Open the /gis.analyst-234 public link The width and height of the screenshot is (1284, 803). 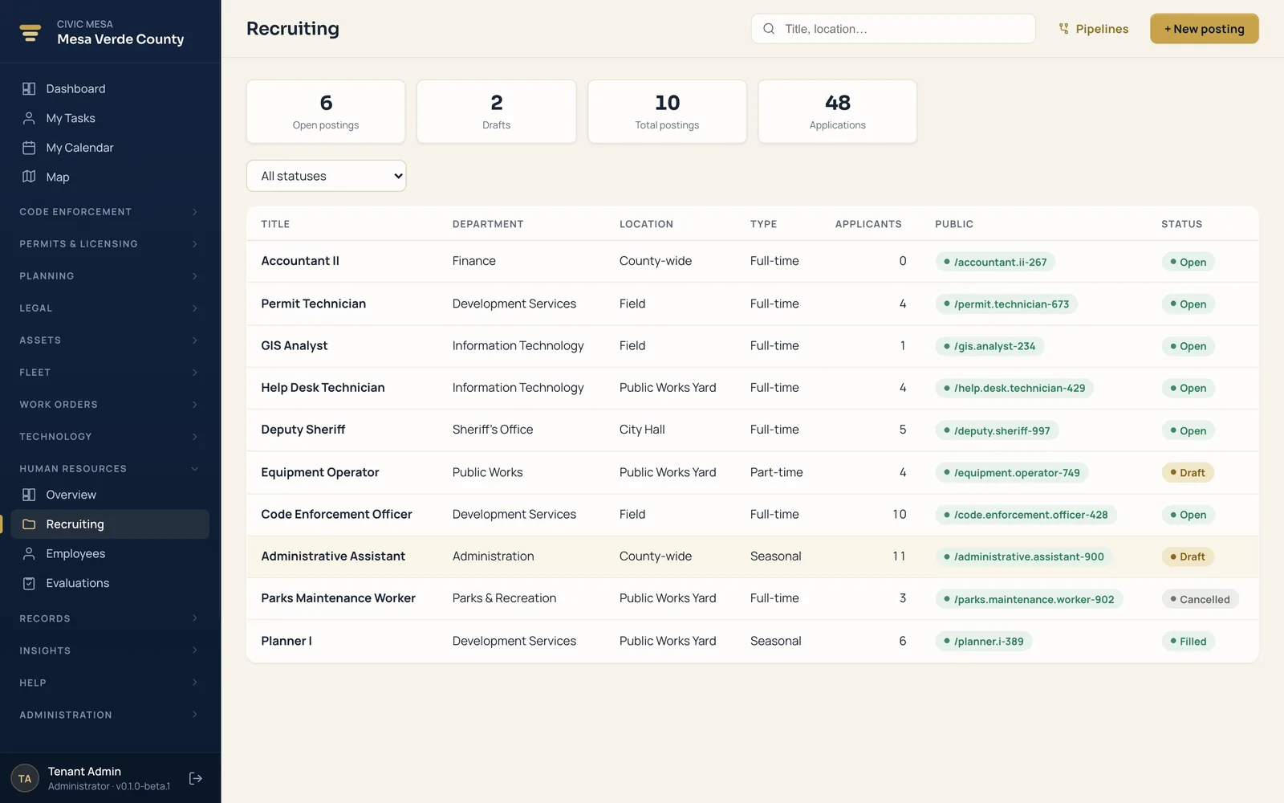989,346
